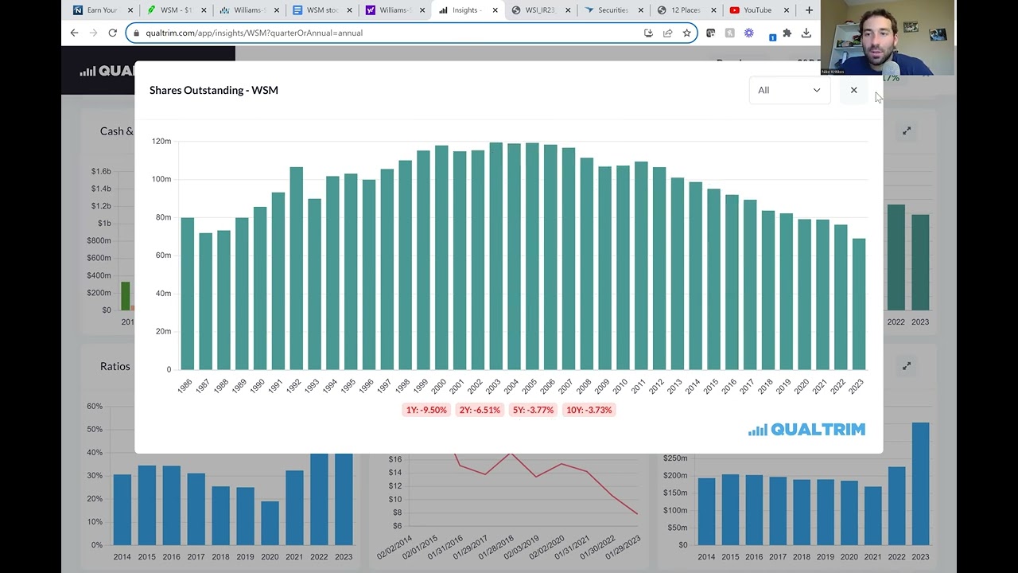The image size is (1018, 573).
Task: Close the WSM stock document tab
Action: pos(350,10)
